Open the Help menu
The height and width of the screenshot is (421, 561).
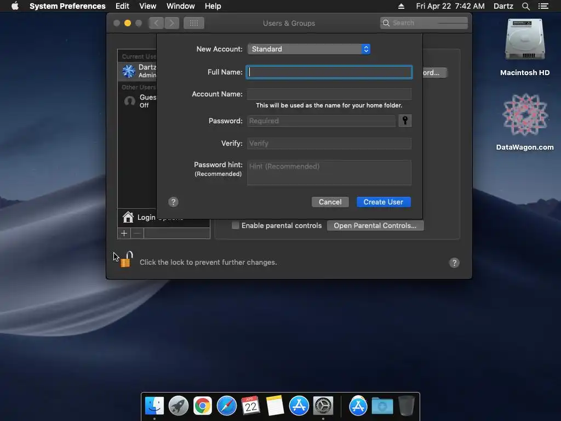pos(213,6)
